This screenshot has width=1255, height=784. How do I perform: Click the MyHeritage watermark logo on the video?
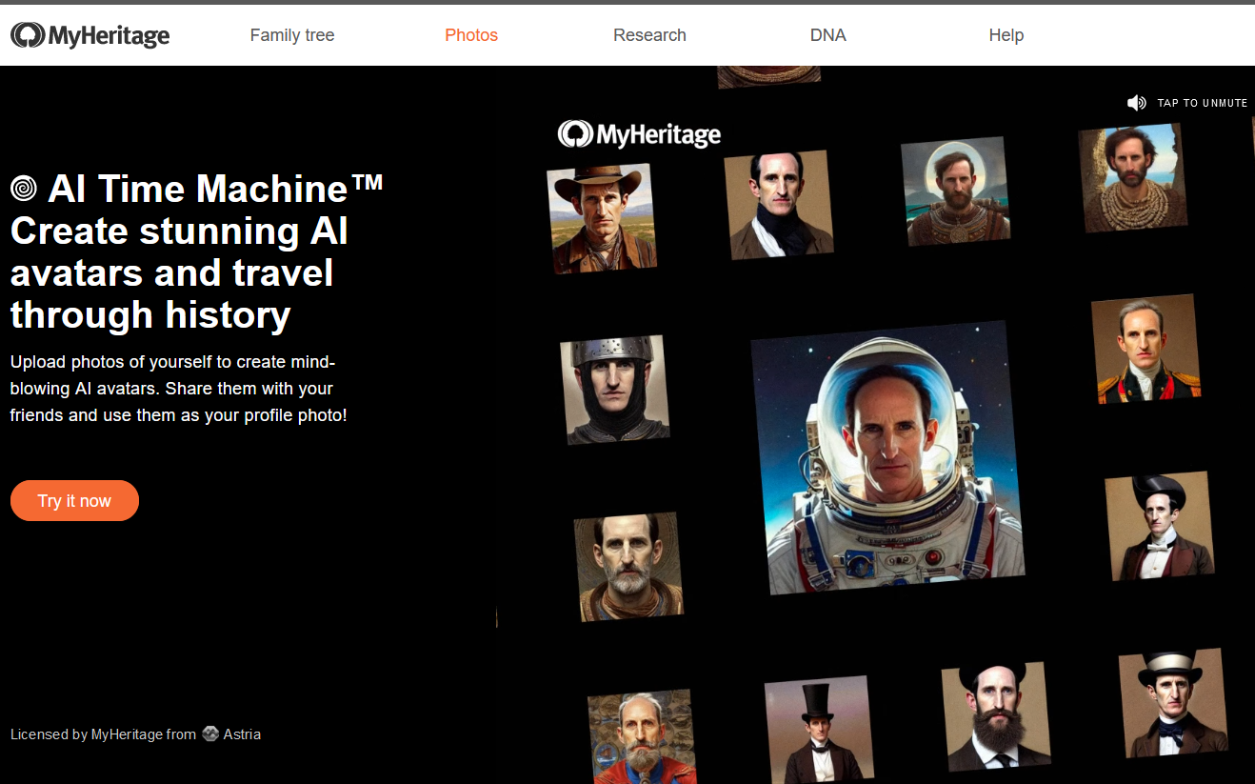(x=639, y=134)
